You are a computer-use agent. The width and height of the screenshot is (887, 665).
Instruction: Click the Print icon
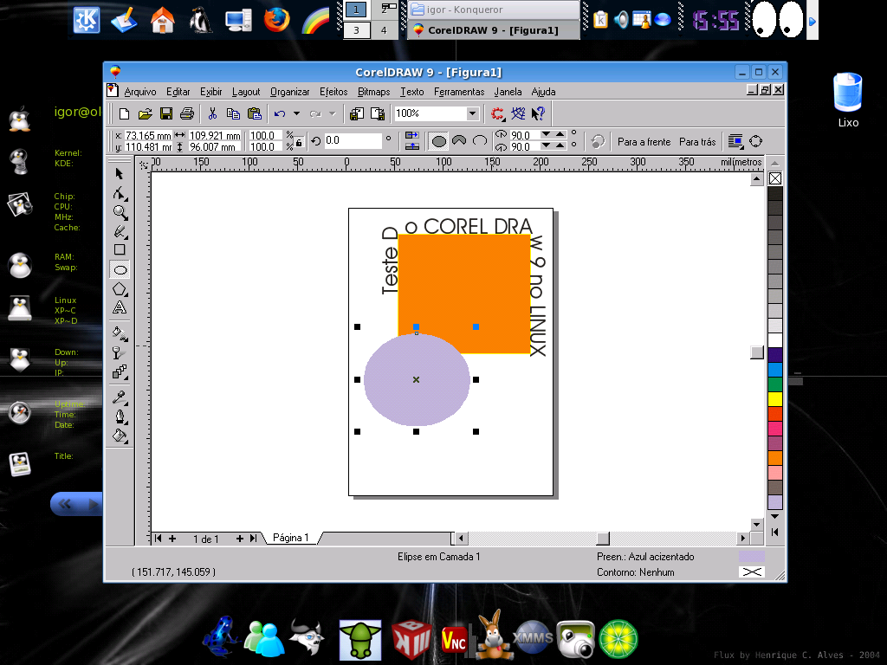187,113
